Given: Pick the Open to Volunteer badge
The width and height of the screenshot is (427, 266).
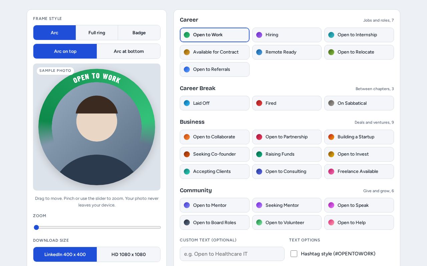Looking at the screenshot, I should point(287,222).
